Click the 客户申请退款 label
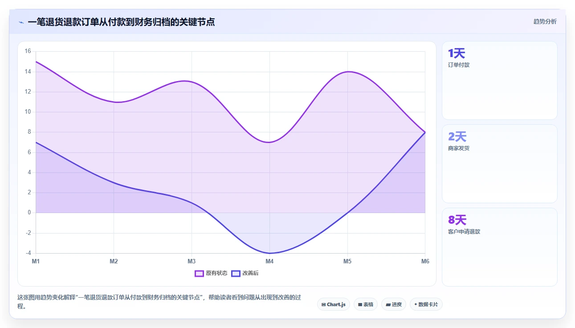Viewport: 575px width, 328px height. click(x=464, y=232)
